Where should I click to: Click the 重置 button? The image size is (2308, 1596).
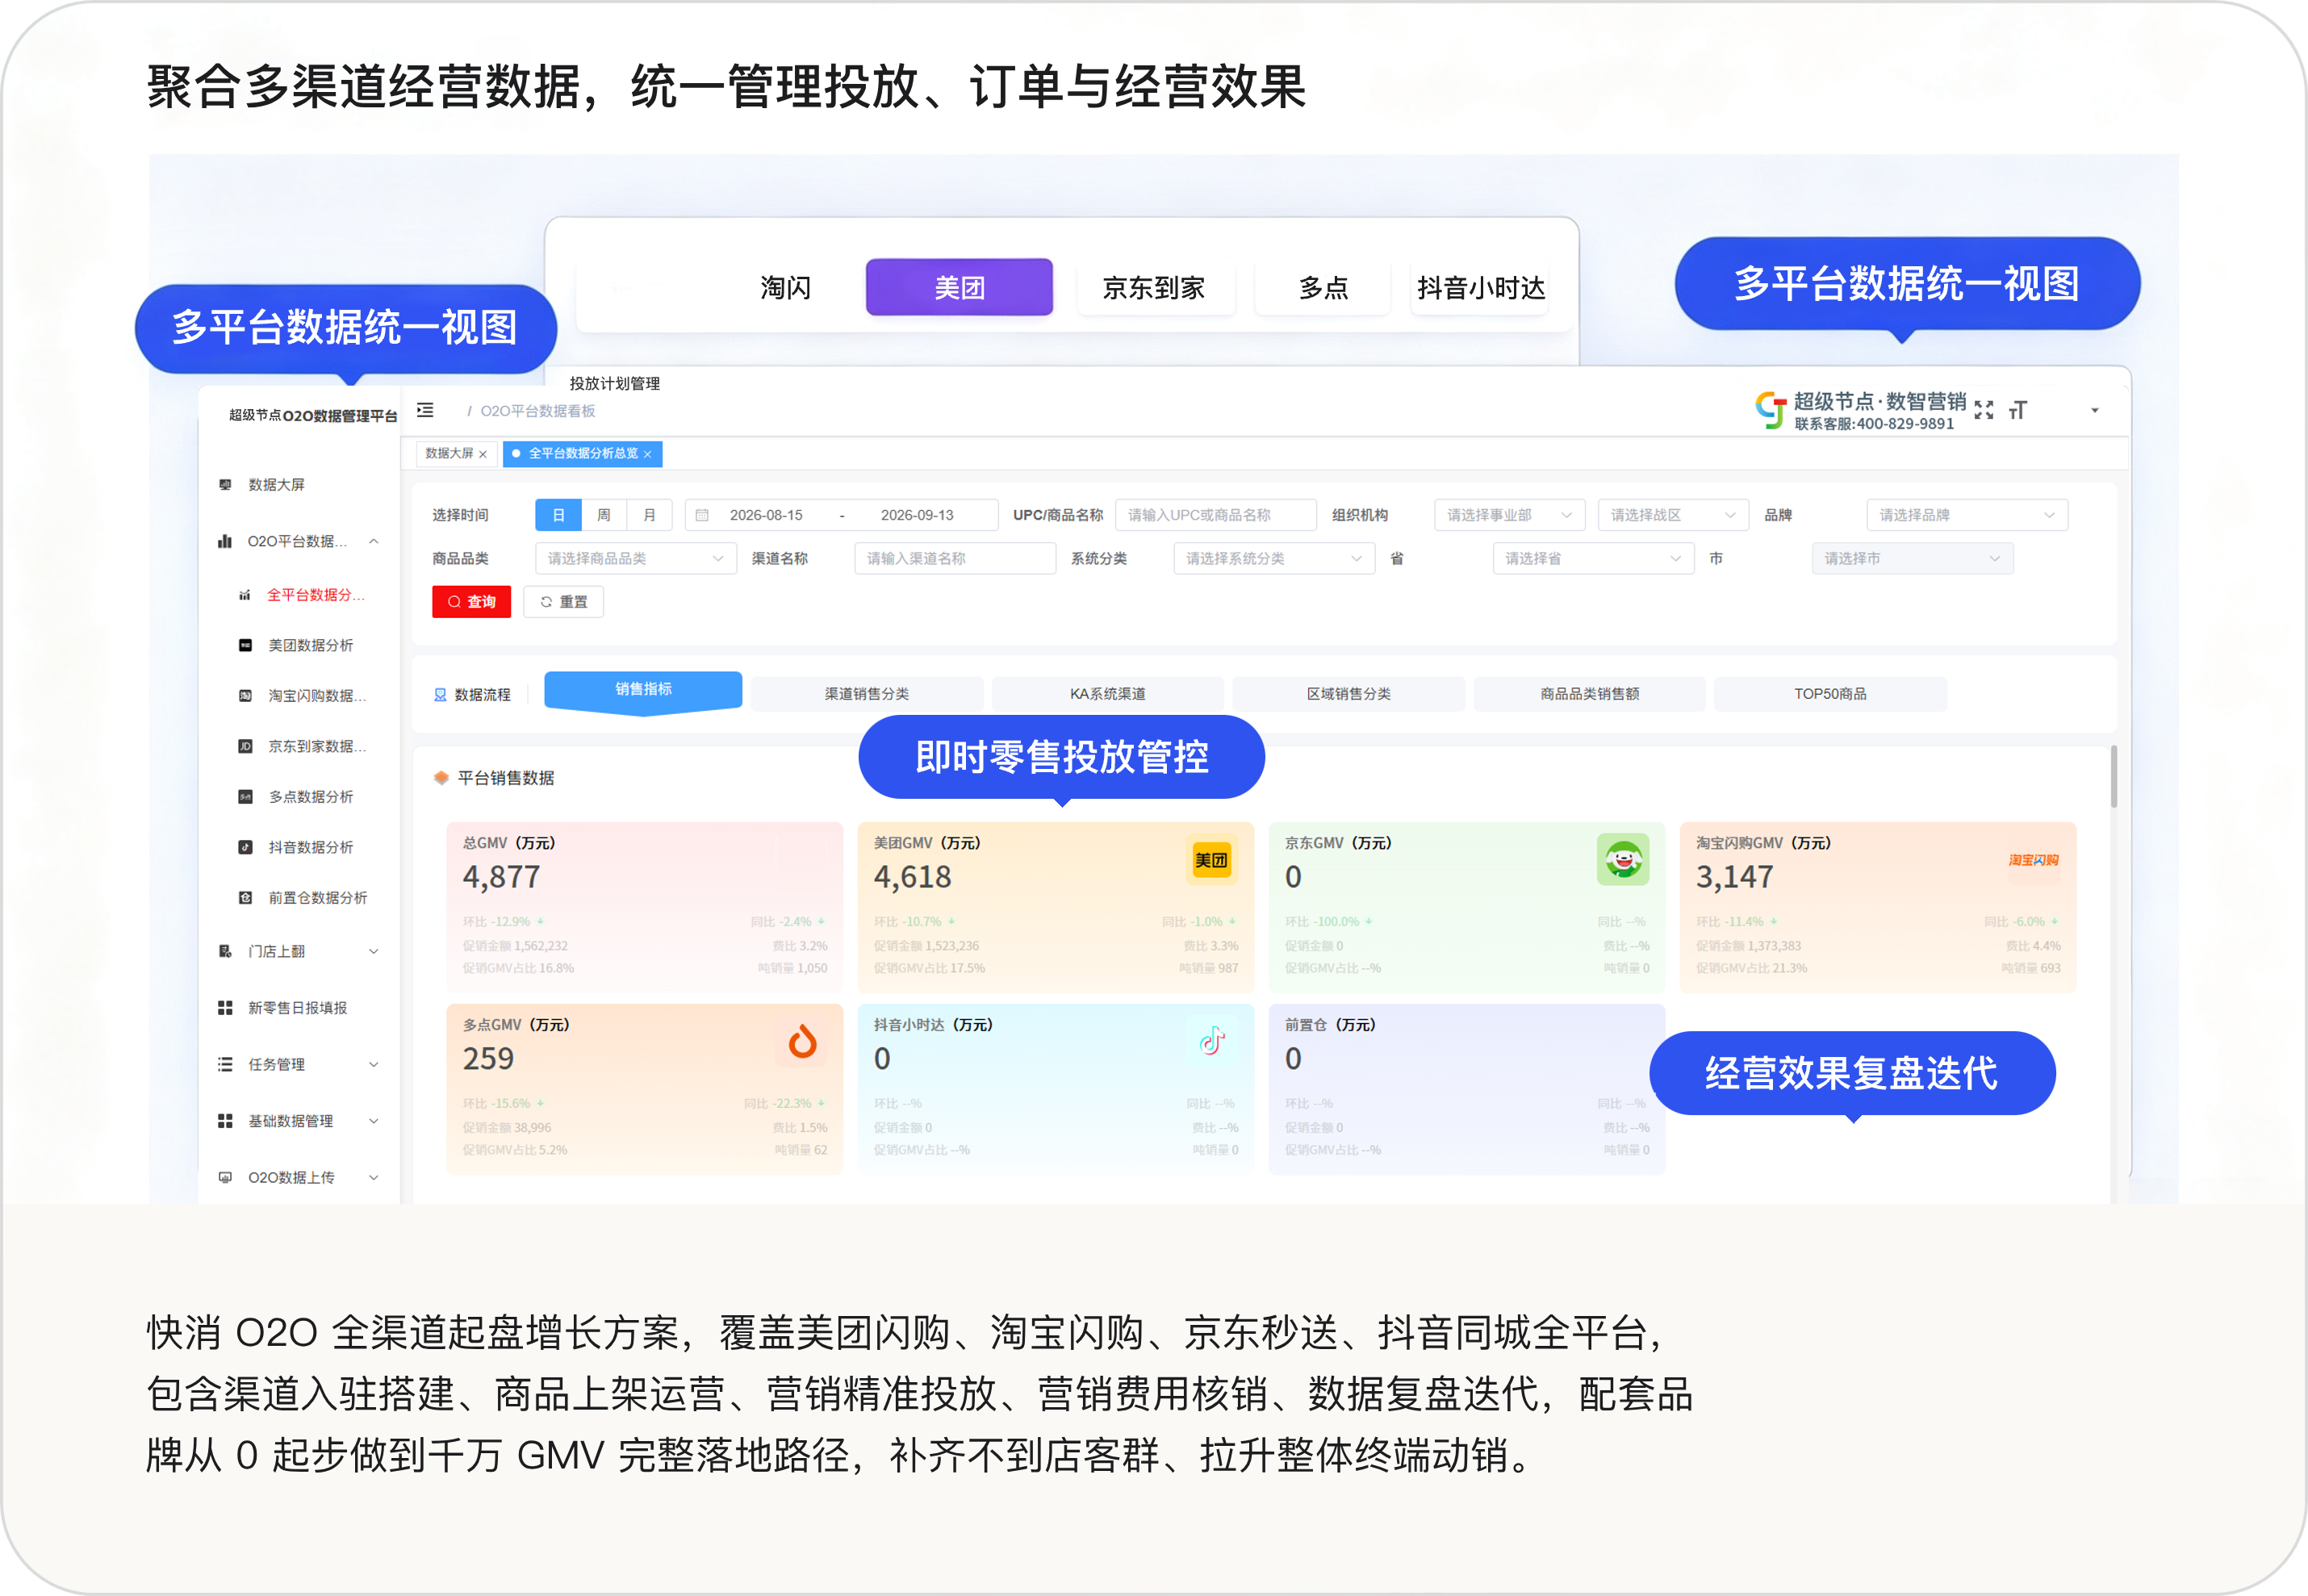pyautogui.click(x=564, y=602)
